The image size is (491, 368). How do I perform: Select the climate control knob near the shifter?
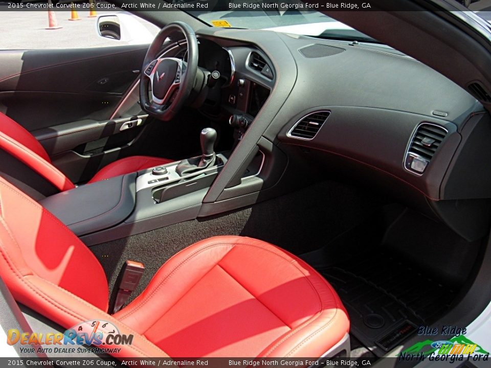[159, 171]
